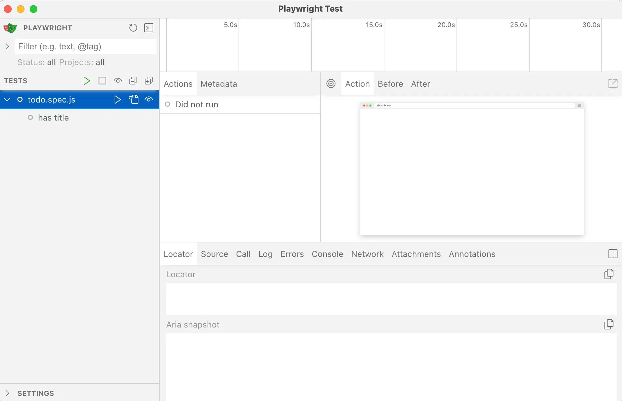622x401 pixels.
Task: Open the Annotations tab
Action: coord(472,254)
